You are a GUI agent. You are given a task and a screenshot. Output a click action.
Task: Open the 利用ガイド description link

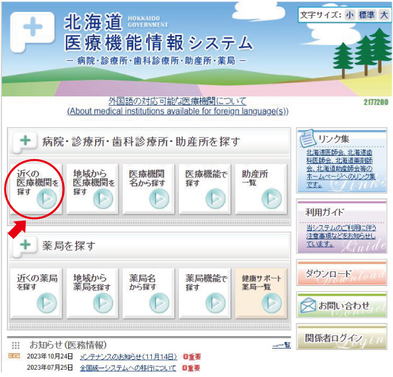pyautogui.click(x=341, y=236)
